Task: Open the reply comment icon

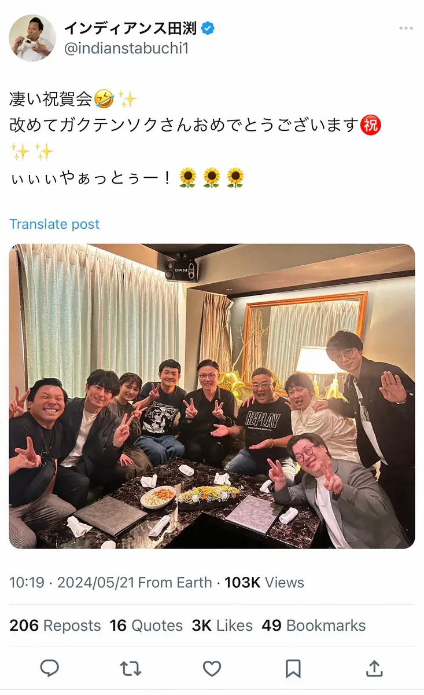Action: pos(50,668)
